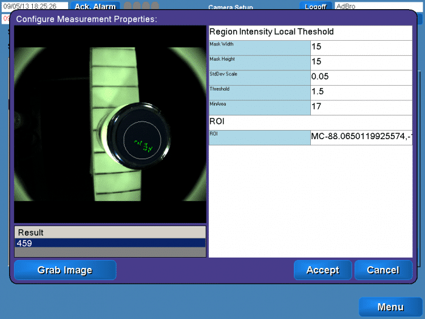
Task: Select the StdDev Scale value 0.05
Action: coord(361,77)
